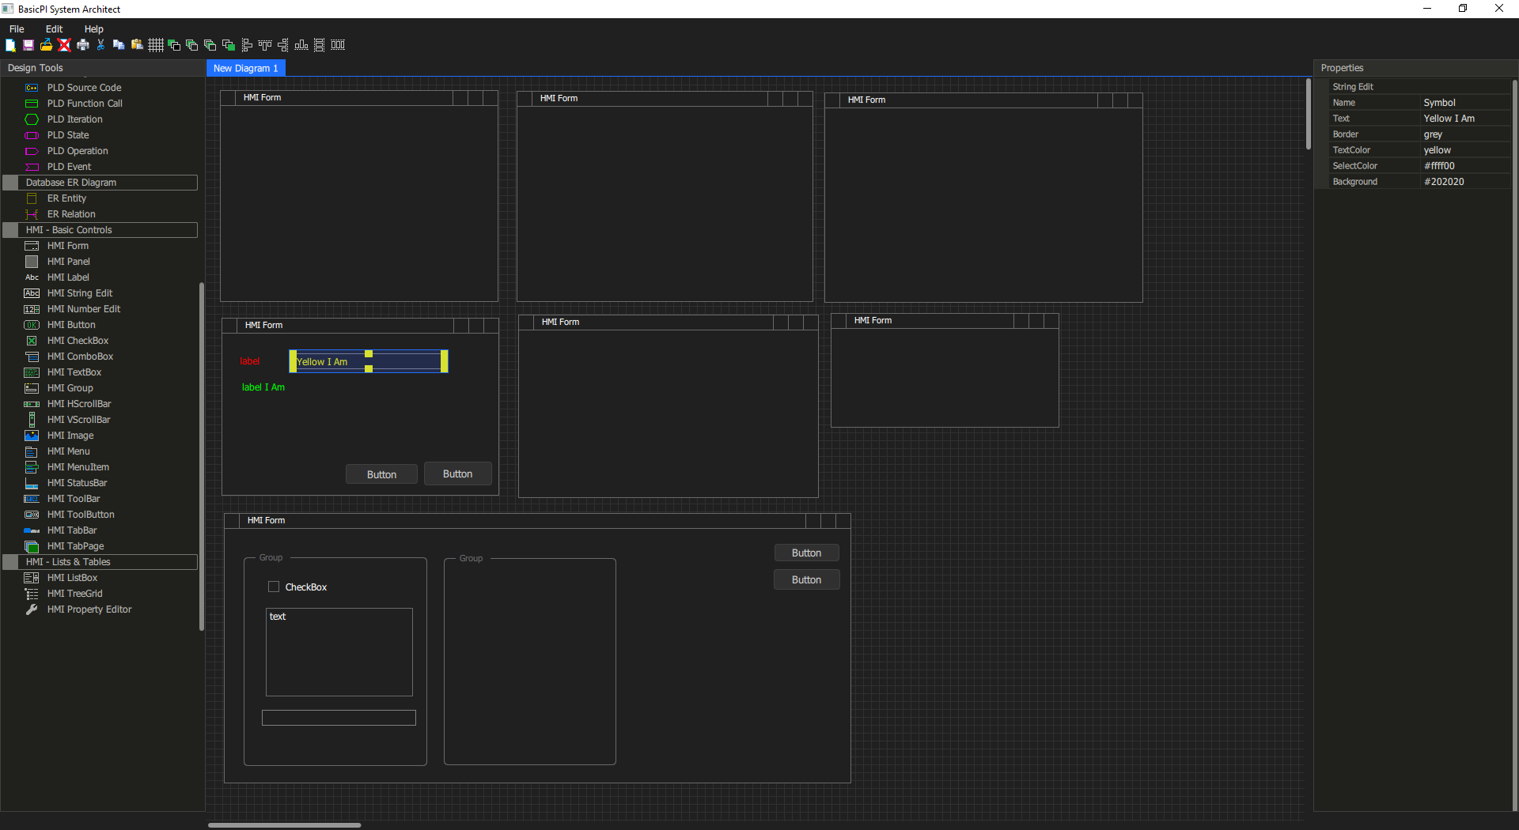Edit the Text property value Yellow I Am

pos(1464,119)
